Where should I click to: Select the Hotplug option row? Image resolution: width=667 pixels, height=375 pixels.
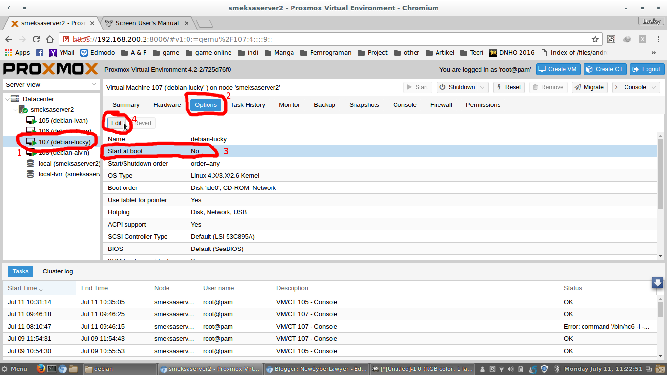pyautogui.click(x=380, y=212)
